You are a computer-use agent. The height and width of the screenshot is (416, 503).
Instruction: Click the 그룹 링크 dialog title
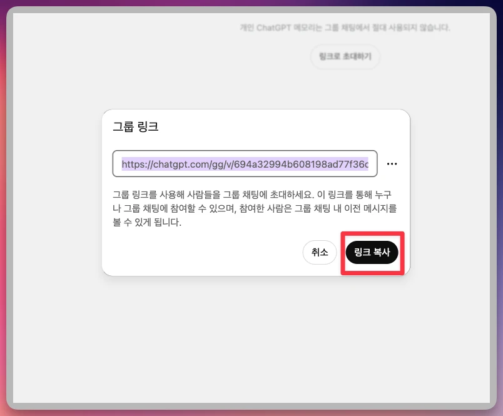coord(135,127)
